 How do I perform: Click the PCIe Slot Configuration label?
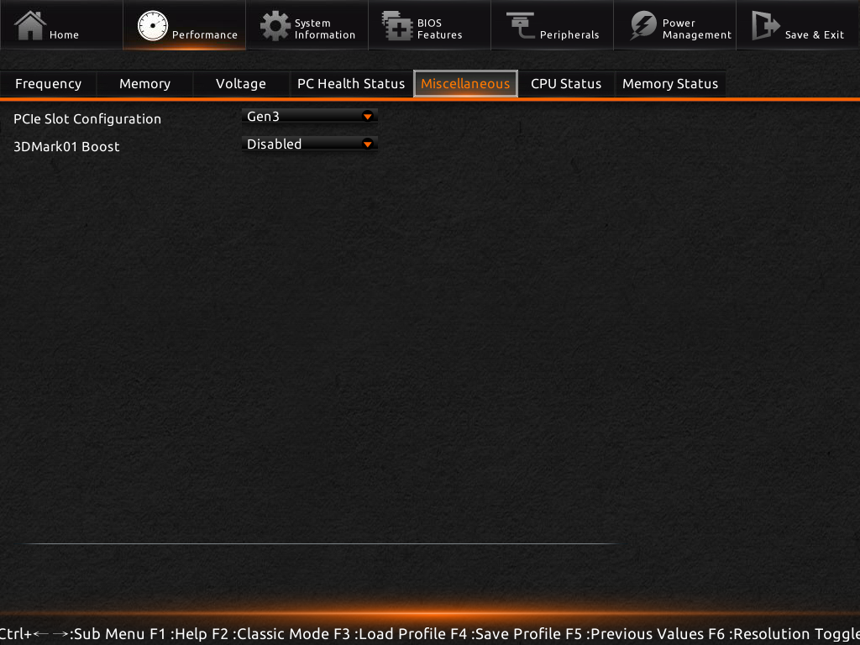[x=87, y=119]
